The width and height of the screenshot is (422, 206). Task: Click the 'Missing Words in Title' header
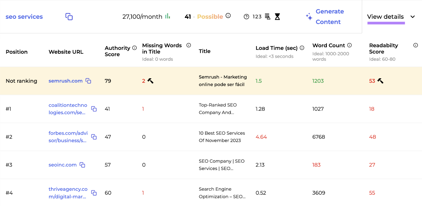(162, 48)
